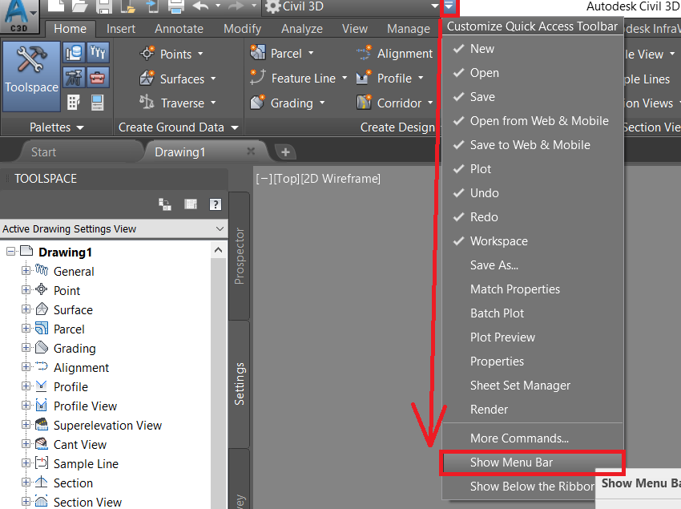Close the Drawing1 tab

pyautogui.click(x=251, y=151)
